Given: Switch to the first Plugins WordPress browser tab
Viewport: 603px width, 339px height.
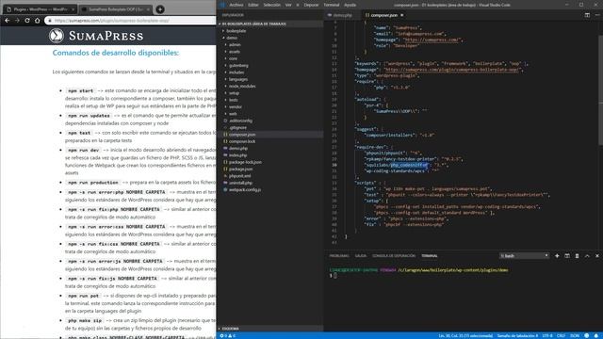Looking at the screenshot, I should [40, 9].
